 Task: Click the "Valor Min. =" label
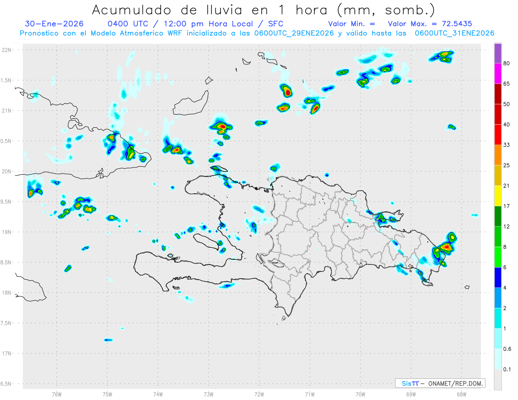tap(351, 24)
